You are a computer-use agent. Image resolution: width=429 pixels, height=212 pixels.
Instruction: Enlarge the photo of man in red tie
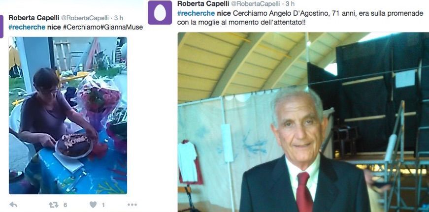pos(303,122)
